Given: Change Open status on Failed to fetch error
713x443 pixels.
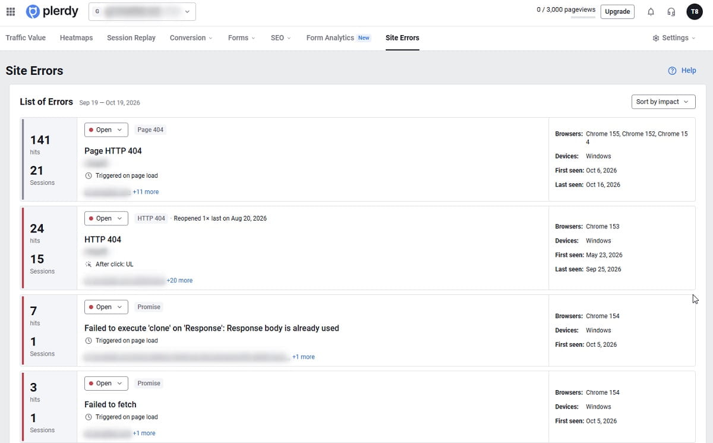Looking at the screenshot, I should (x=106, y=383).
